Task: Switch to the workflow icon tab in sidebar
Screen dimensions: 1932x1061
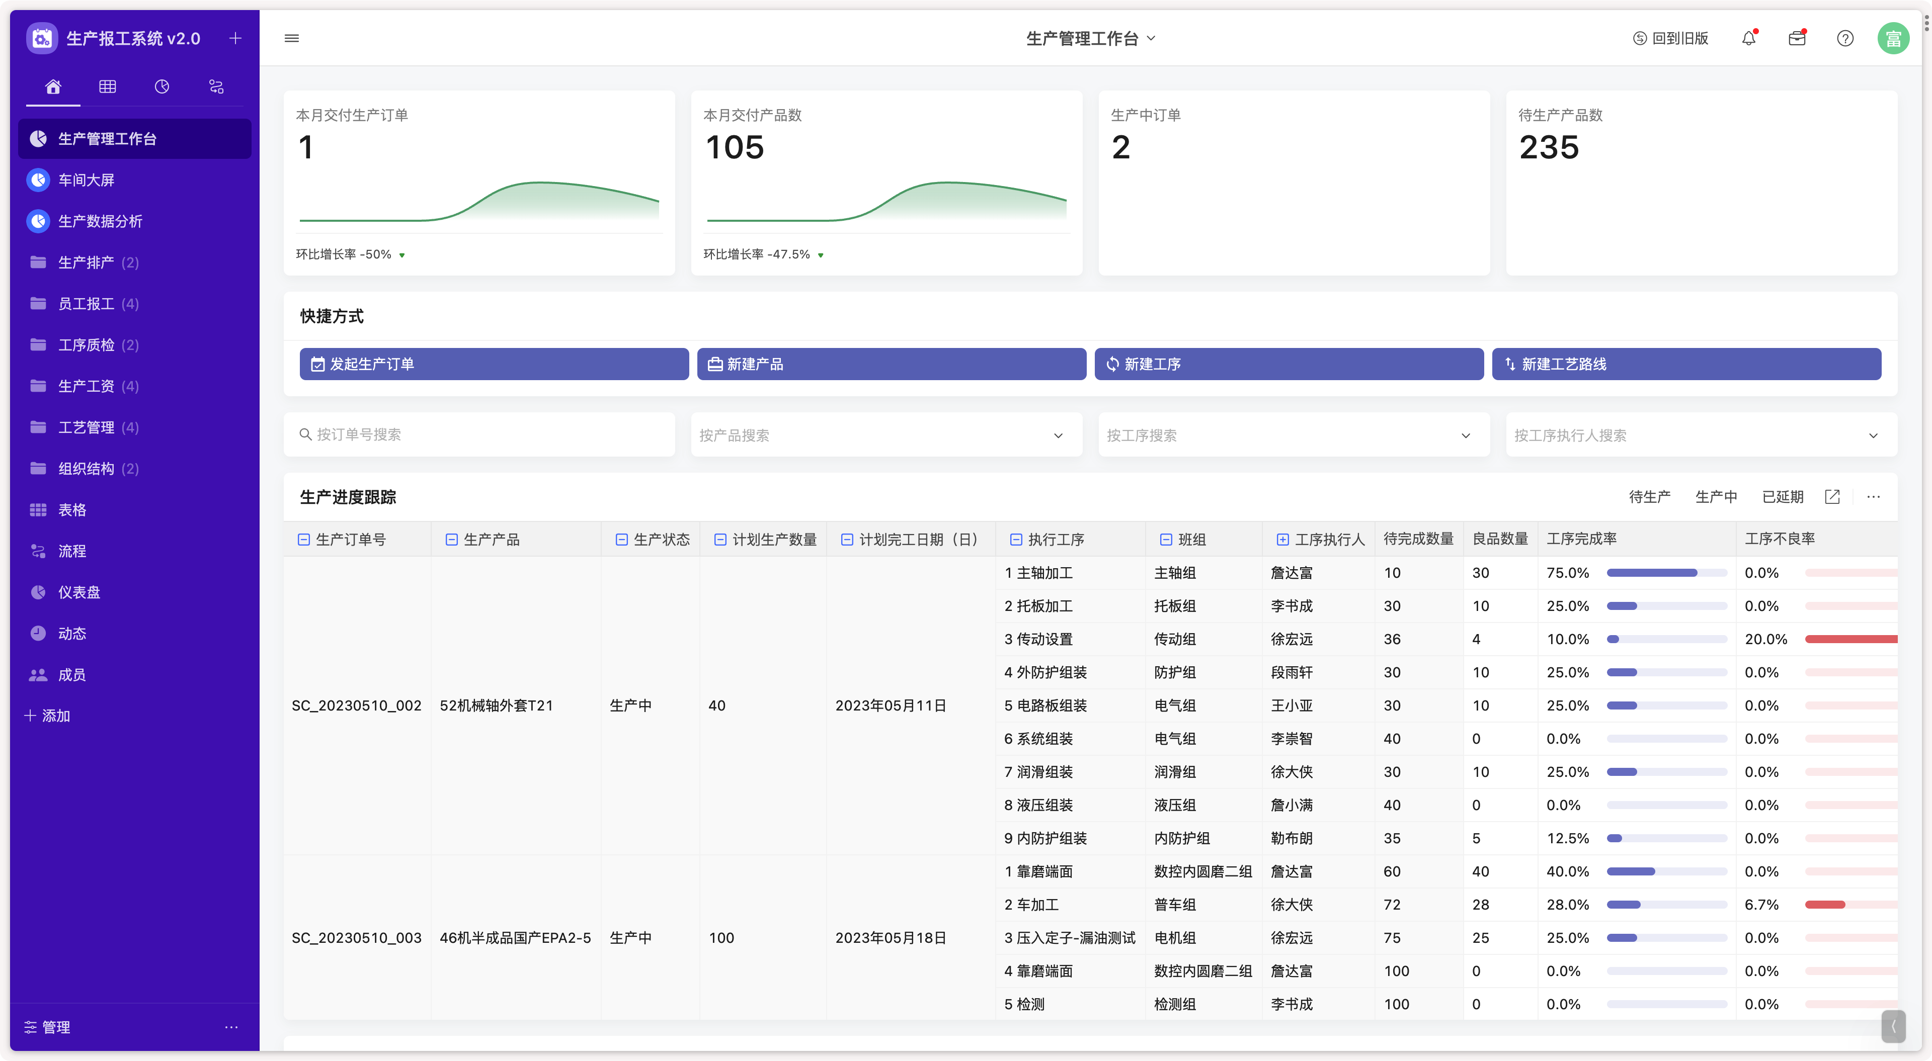Action: pos(216,87)
